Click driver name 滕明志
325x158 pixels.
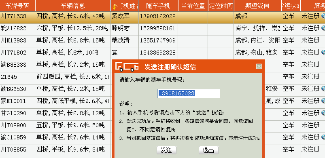[x=121, y=28]
